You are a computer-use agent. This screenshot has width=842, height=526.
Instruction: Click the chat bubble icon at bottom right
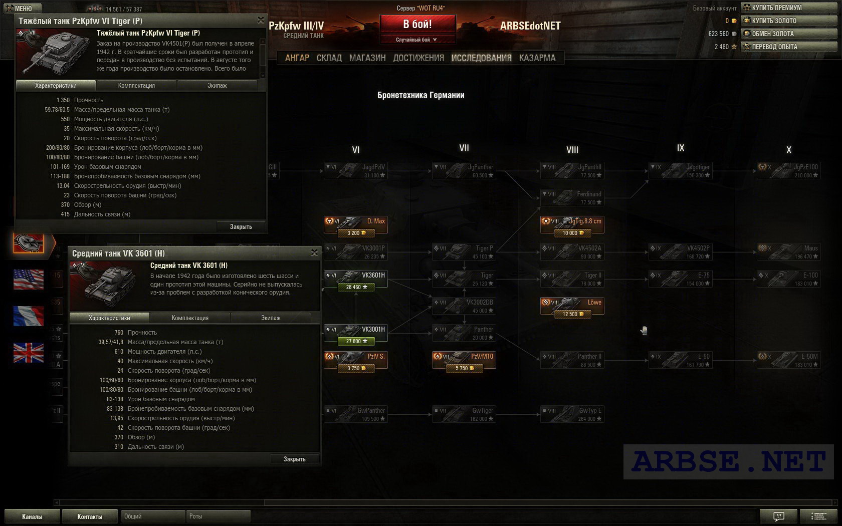tap(778, 516)
